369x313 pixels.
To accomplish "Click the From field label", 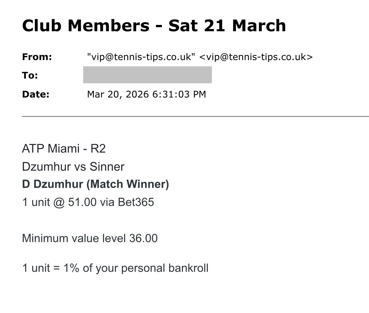I will 37,57.
